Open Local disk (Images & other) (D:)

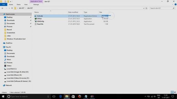[x=18, y=72]
